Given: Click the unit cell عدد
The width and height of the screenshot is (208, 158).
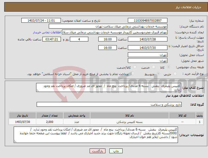Looking at the screenshot, I should pyautogui.click(x=77, y=122).
